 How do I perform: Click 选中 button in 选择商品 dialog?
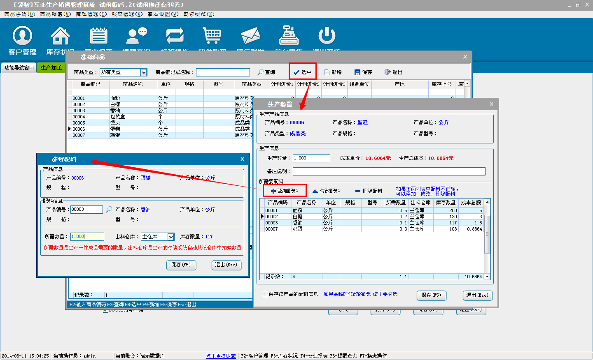(x=303, y=72)
